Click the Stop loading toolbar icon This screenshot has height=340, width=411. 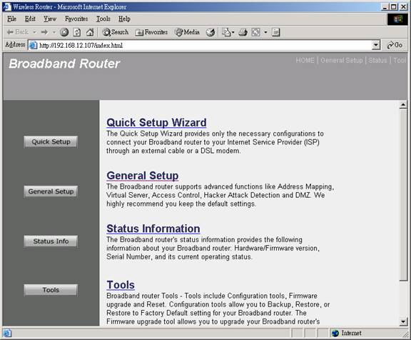(64, 32)
